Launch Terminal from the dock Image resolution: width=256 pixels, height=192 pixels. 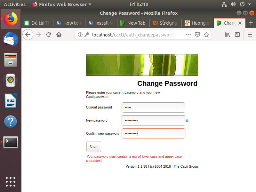[x=11, y=142]
